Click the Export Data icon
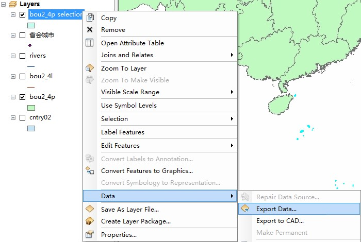Screen dimensions: 361x242 click(245, 209)
